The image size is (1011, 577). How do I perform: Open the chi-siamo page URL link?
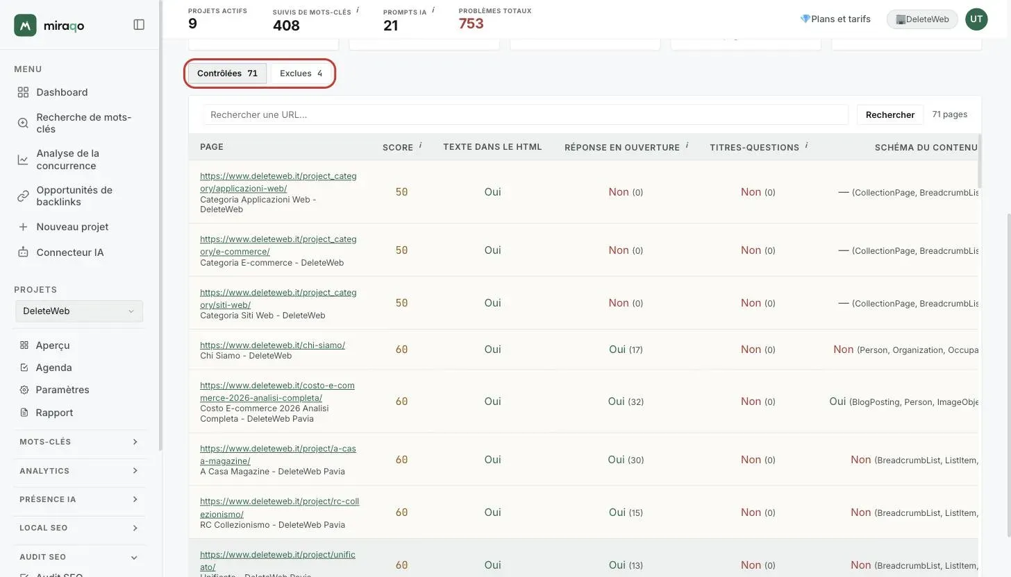[272, 345]
